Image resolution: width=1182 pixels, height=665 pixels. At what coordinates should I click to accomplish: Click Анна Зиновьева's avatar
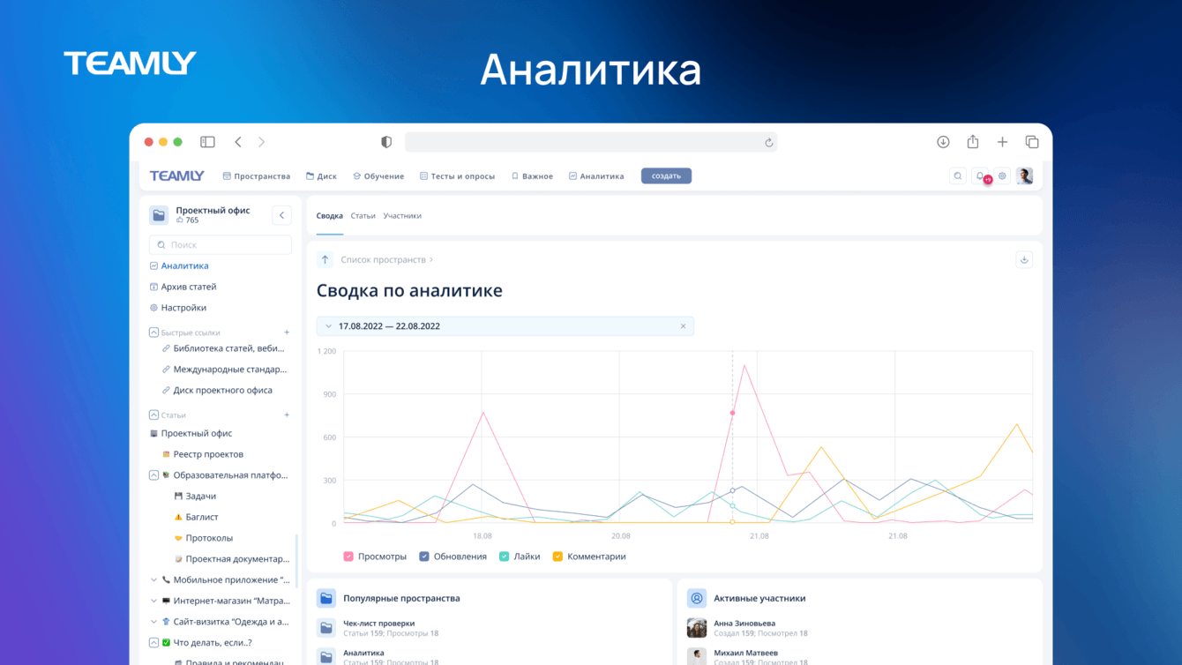point(697,628)
